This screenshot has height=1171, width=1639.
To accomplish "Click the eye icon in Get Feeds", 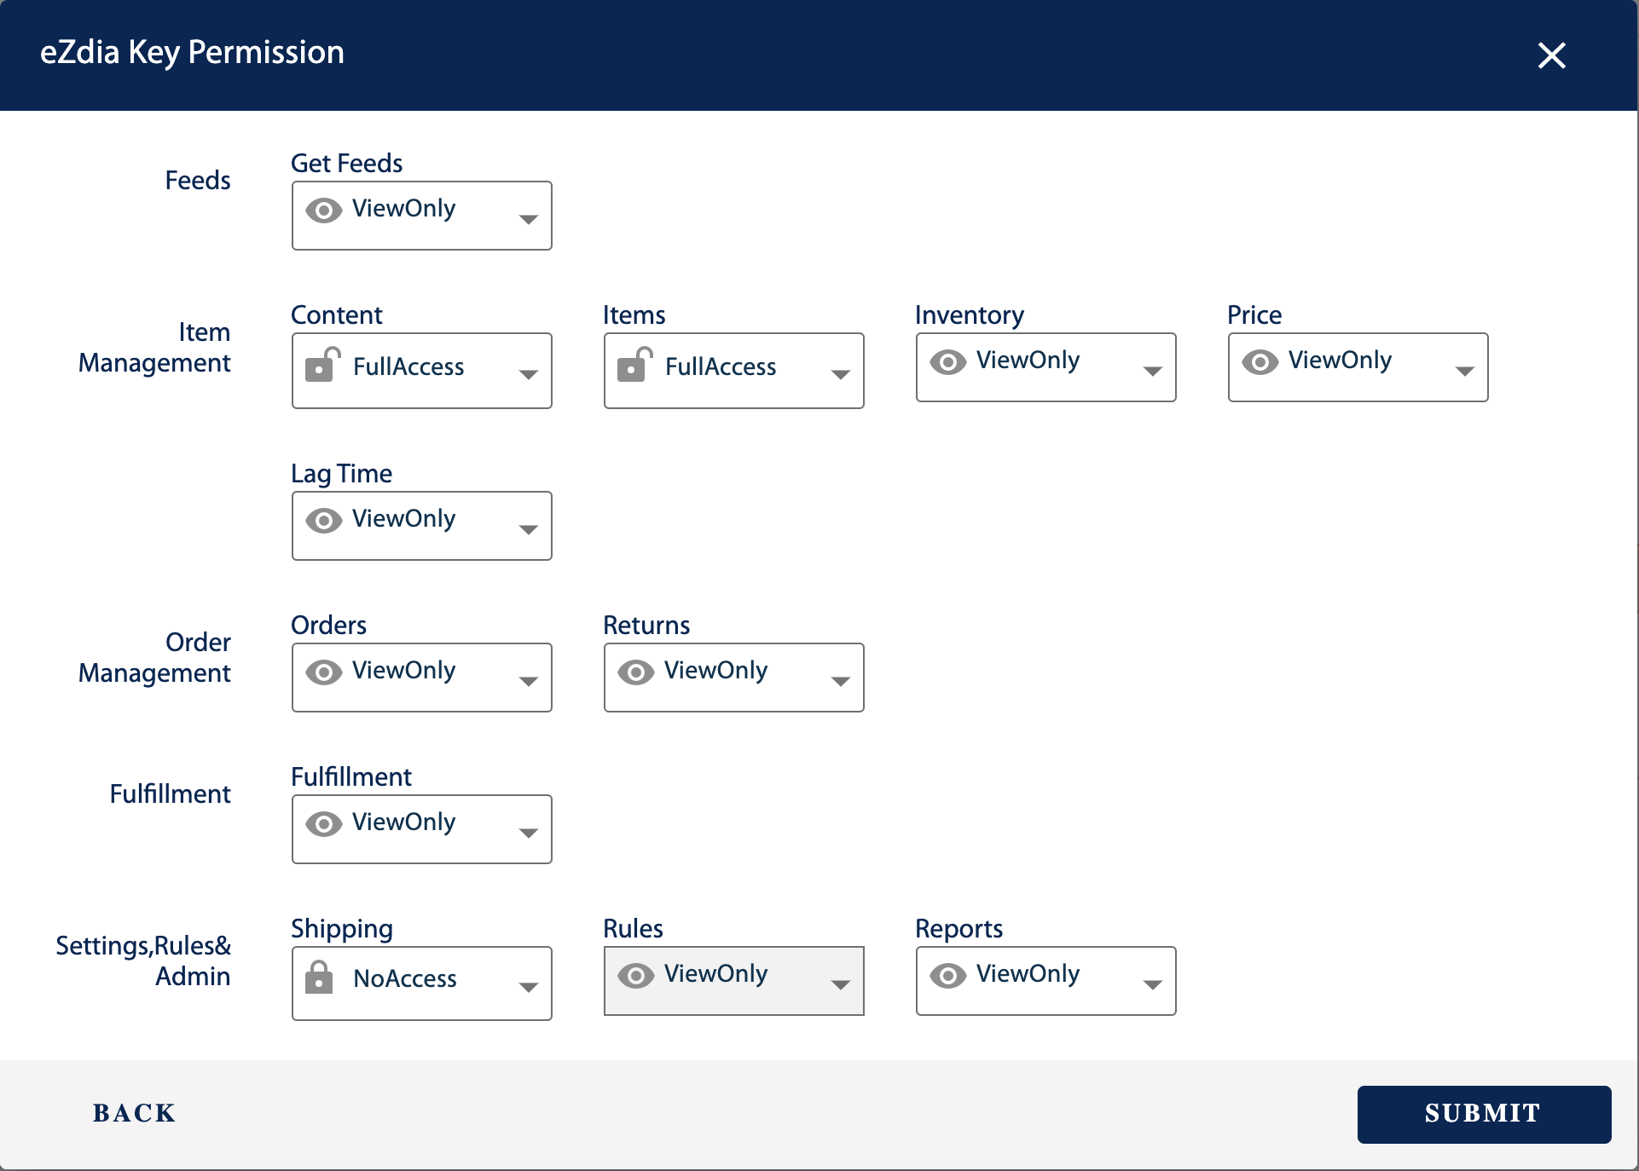I will [x=324, y=211].
